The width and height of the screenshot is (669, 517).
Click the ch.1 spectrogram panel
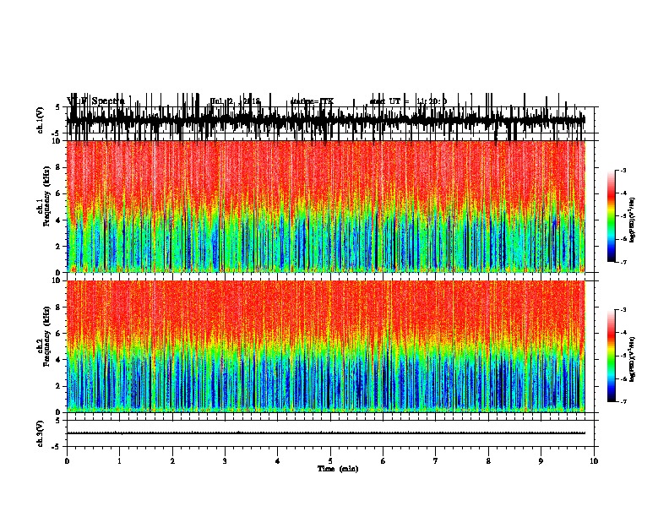[325, 206]
